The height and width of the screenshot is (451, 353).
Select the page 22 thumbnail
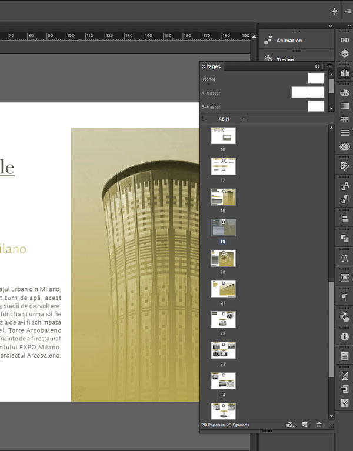click(x=224, y=319)
